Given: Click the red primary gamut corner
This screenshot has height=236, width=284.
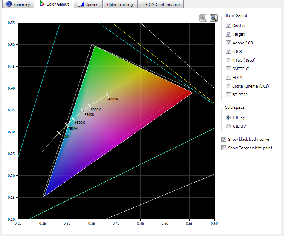Looking at the screenshot, I should coord(192,93).
